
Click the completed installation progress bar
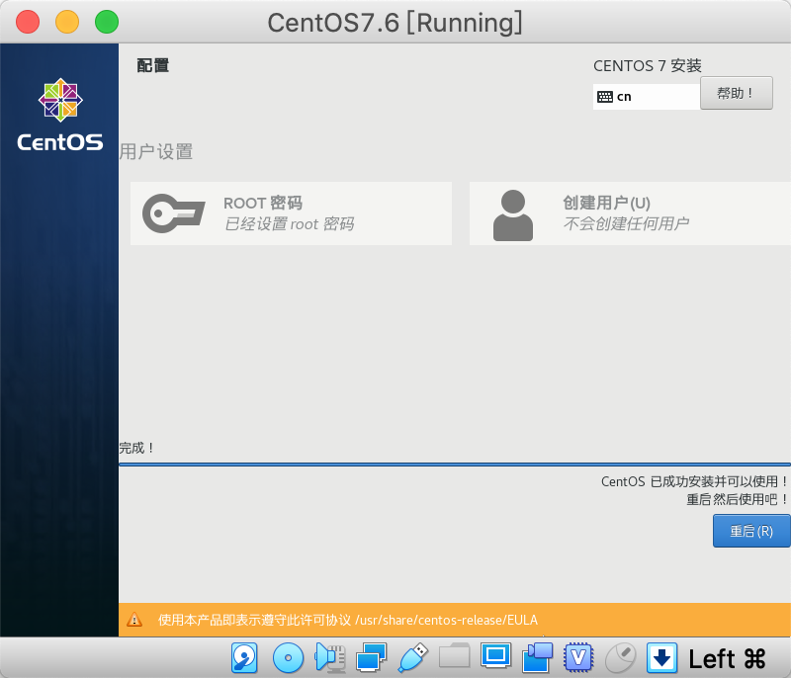coord(455,465)
